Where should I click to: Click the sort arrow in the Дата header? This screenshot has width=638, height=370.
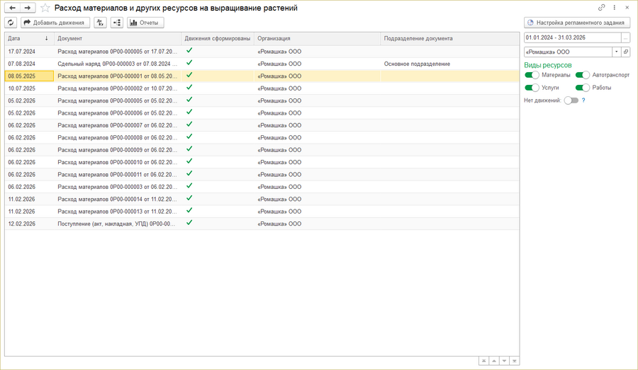click(46, 38)
